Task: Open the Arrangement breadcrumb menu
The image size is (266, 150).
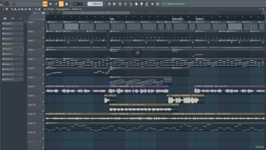Action: [x=63, y=9]
